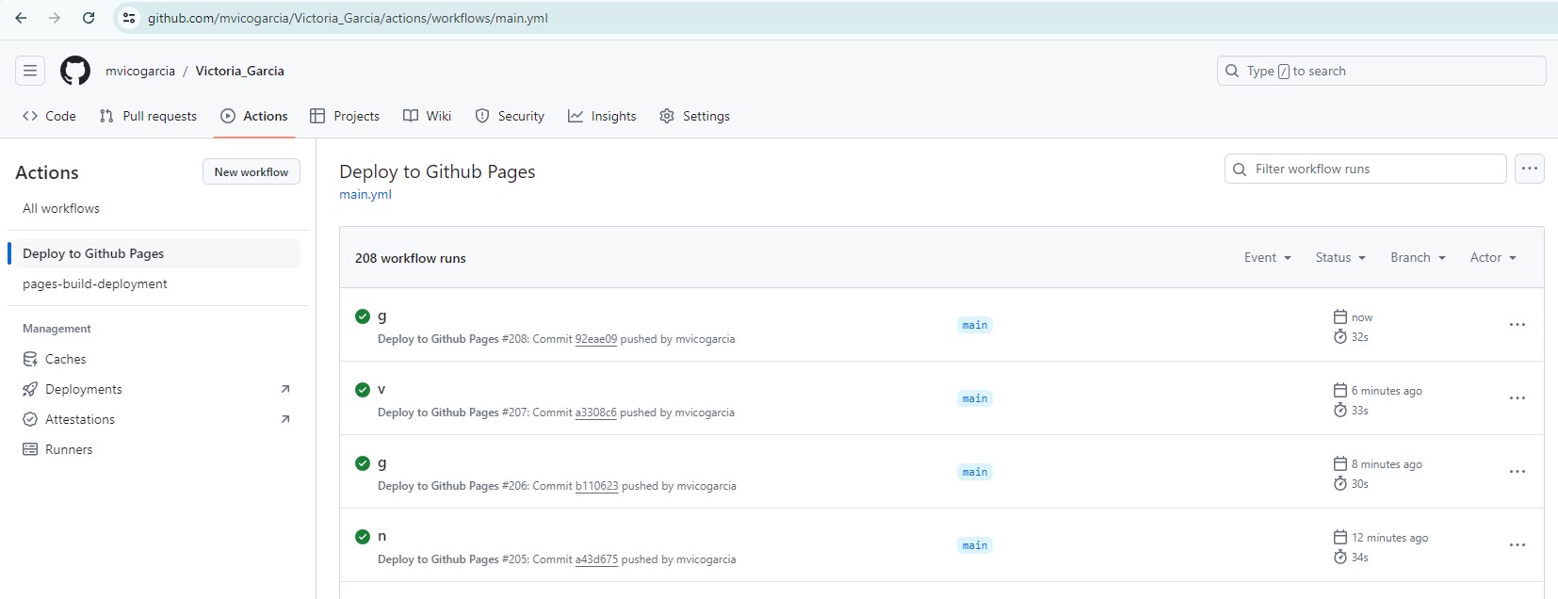Open options menu for run #208
This screenshot has width=1558, height=599.
[x=1517, y=325]
